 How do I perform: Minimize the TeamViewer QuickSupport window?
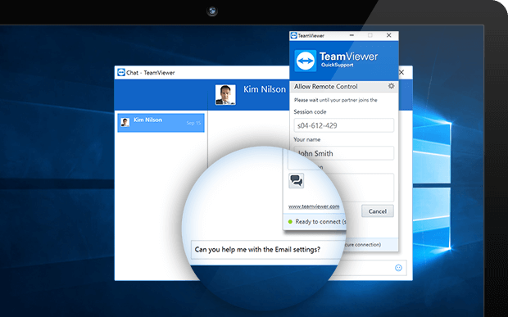352,35
